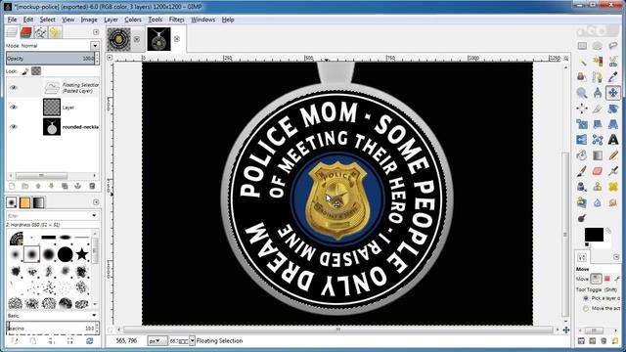This screenshot has width=626, height=352.
Task: Select the Eraser tool
Action: pos(598,171)
